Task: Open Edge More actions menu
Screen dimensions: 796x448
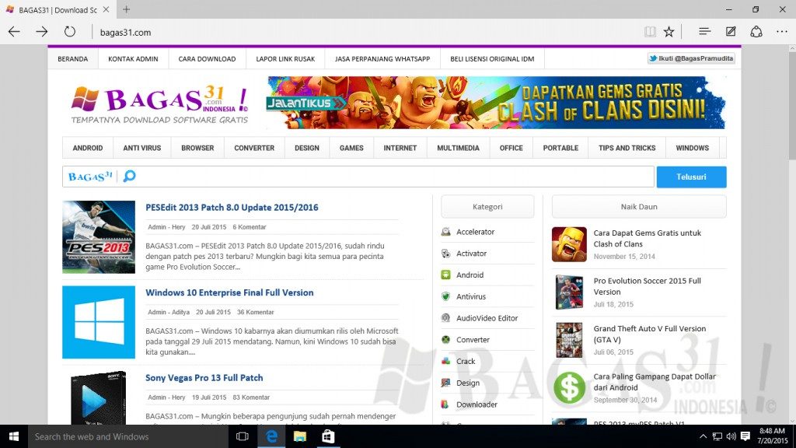Action: pos(782,32)
